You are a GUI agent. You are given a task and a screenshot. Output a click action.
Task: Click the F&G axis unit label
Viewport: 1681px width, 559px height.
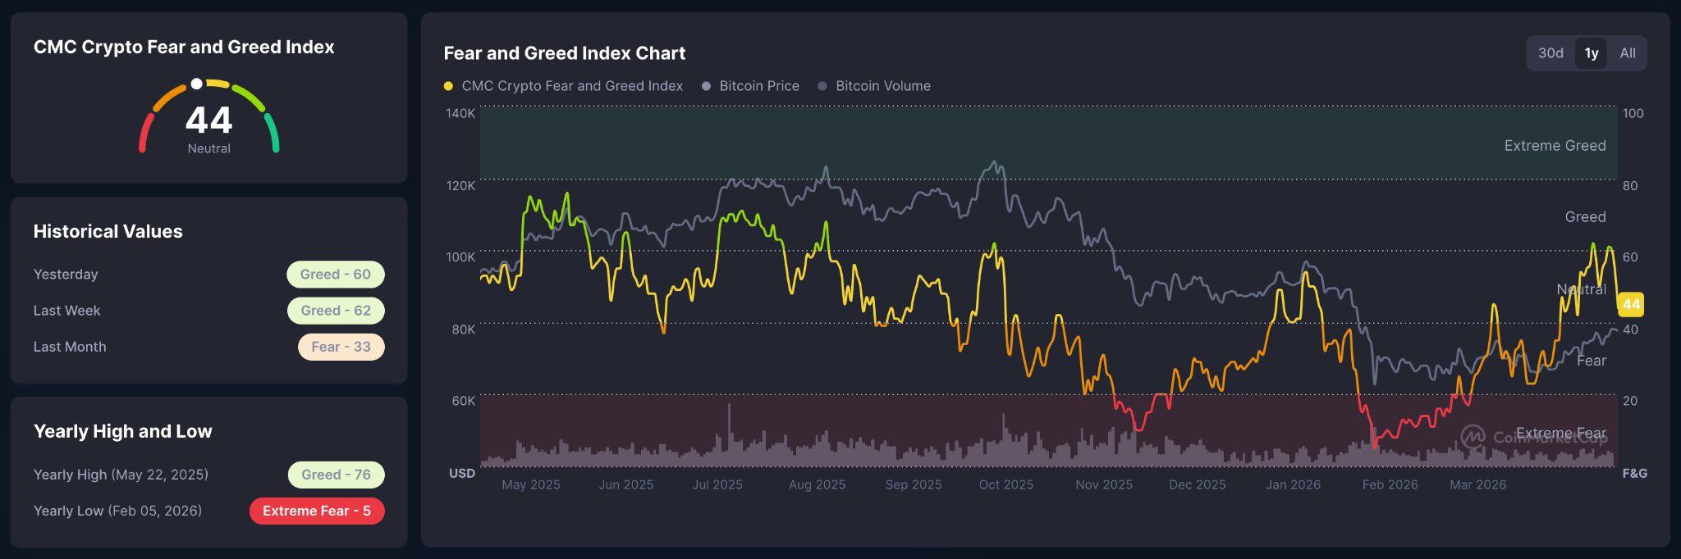1635,474
